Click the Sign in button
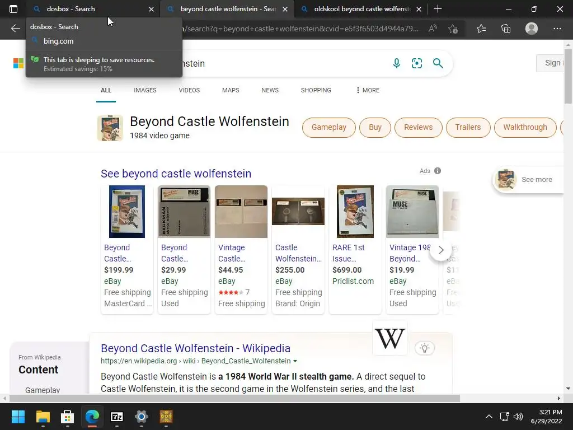This screenshot has height=430, width=573. 551,63
